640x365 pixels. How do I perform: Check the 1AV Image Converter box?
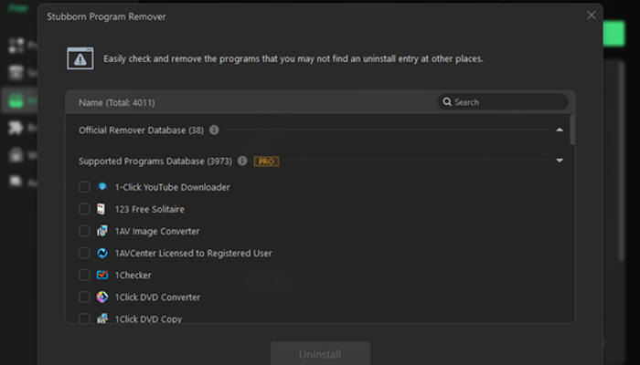[84, 231]
